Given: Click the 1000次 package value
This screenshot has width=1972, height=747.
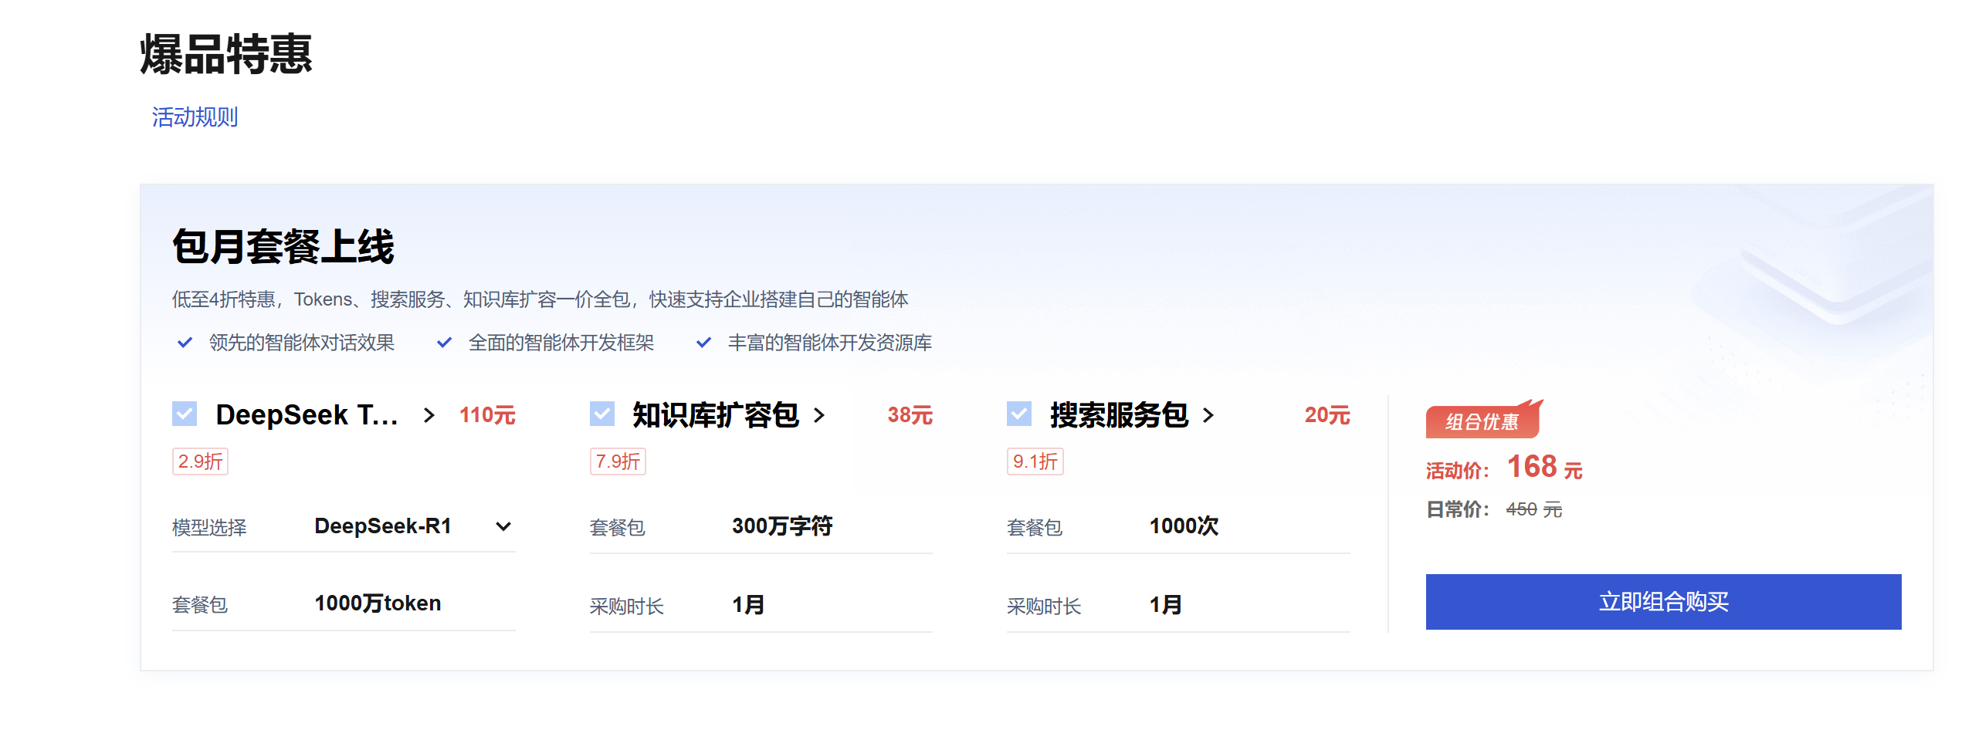Looking at the screenshot, I should pos(1184,526).
